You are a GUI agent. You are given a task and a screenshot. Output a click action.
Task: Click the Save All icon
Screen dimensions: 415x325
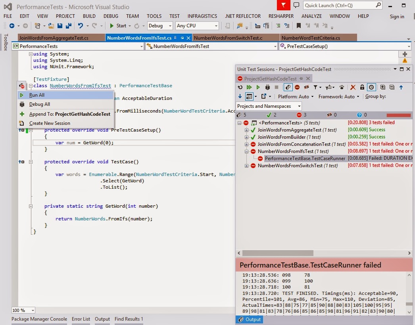(x=69, y=26)
